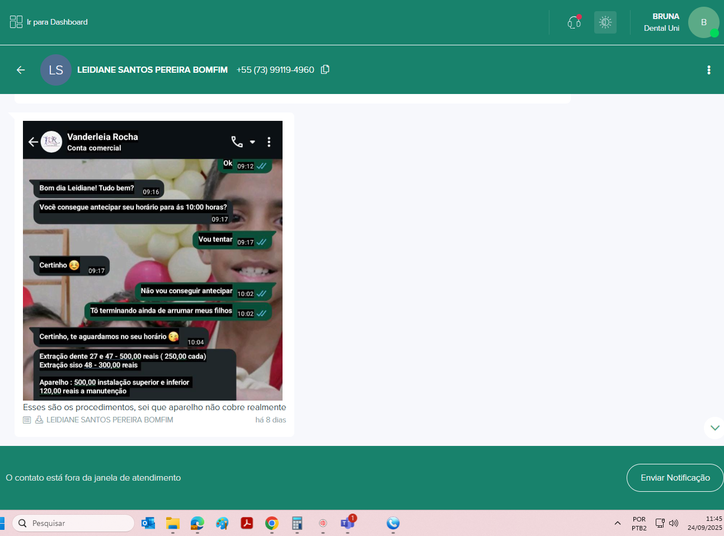Click phone number +55 (73) 99119-4960
Image resolution: width=724 pixels, height=536 pixels.
275,70
